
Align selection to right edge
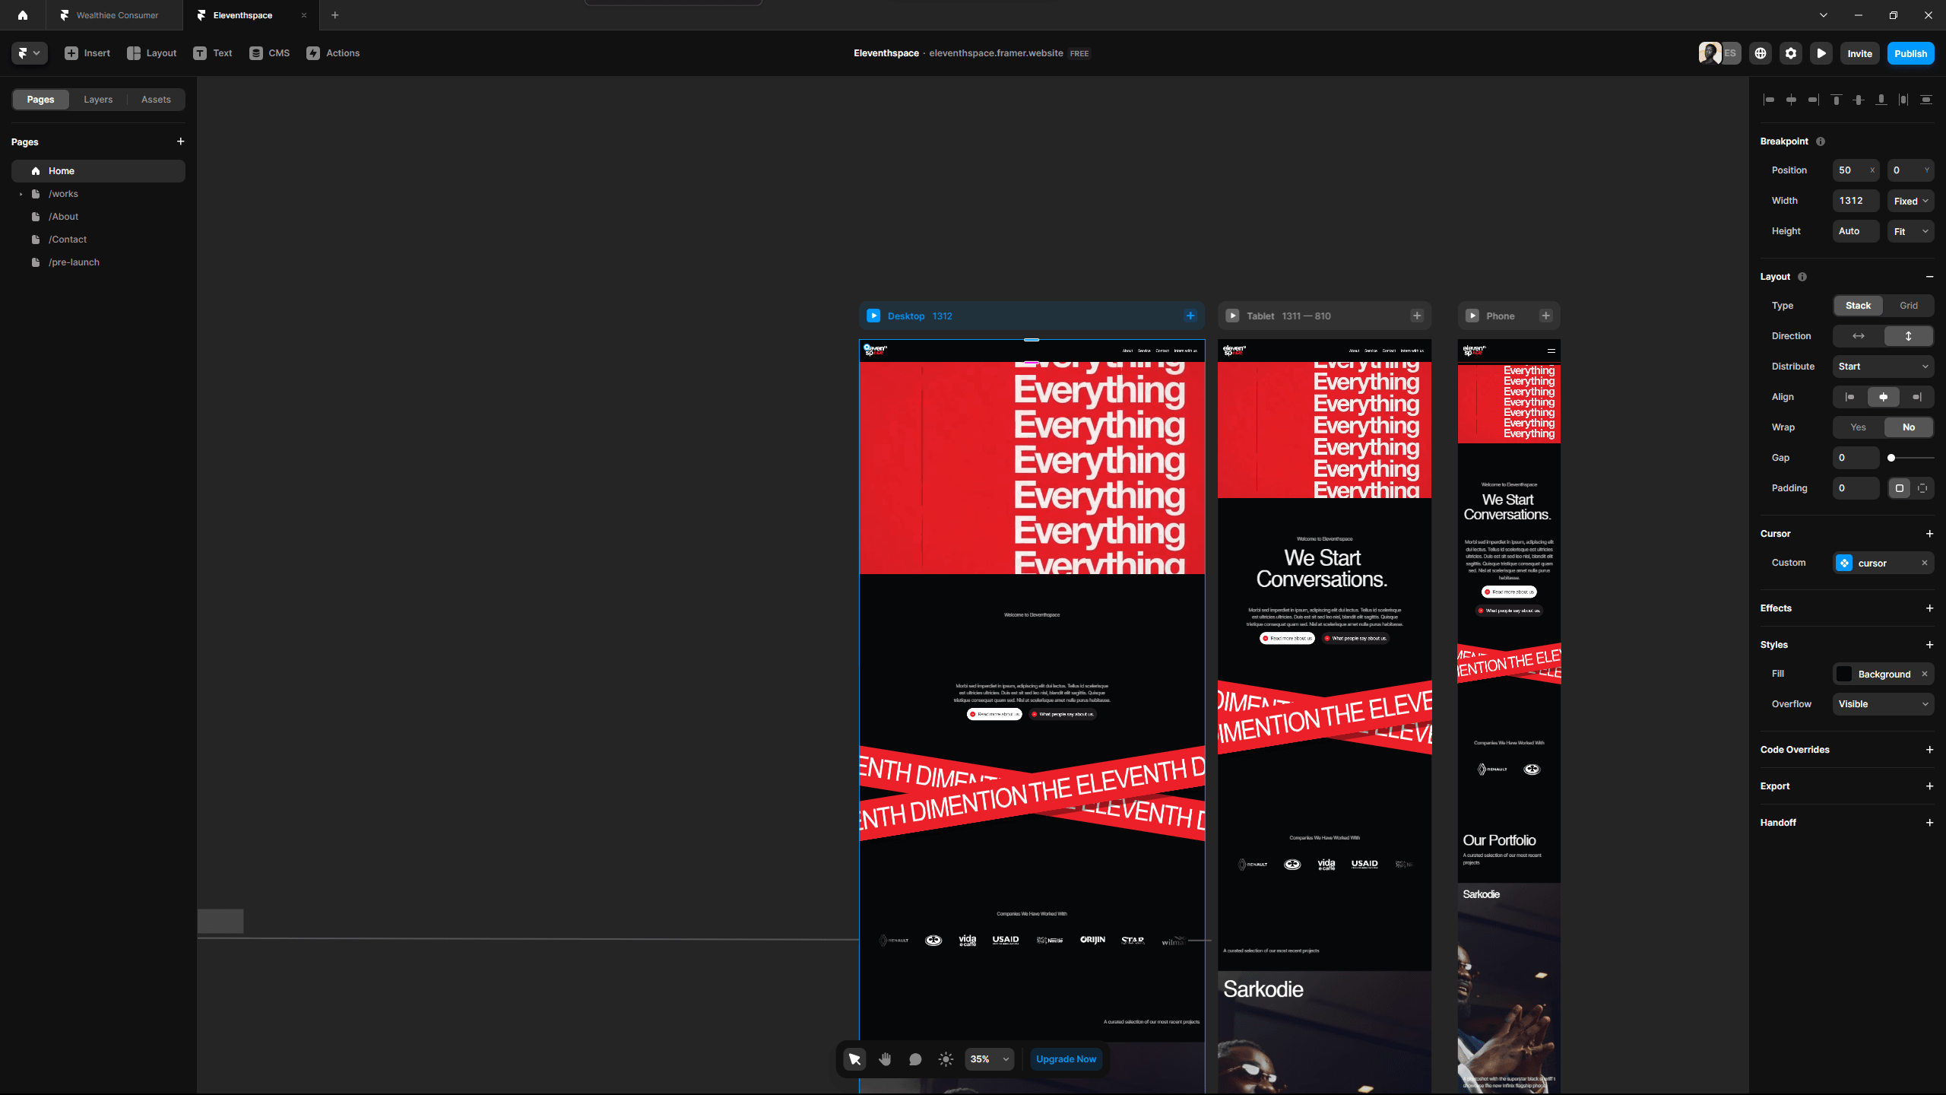point(1814,100)
